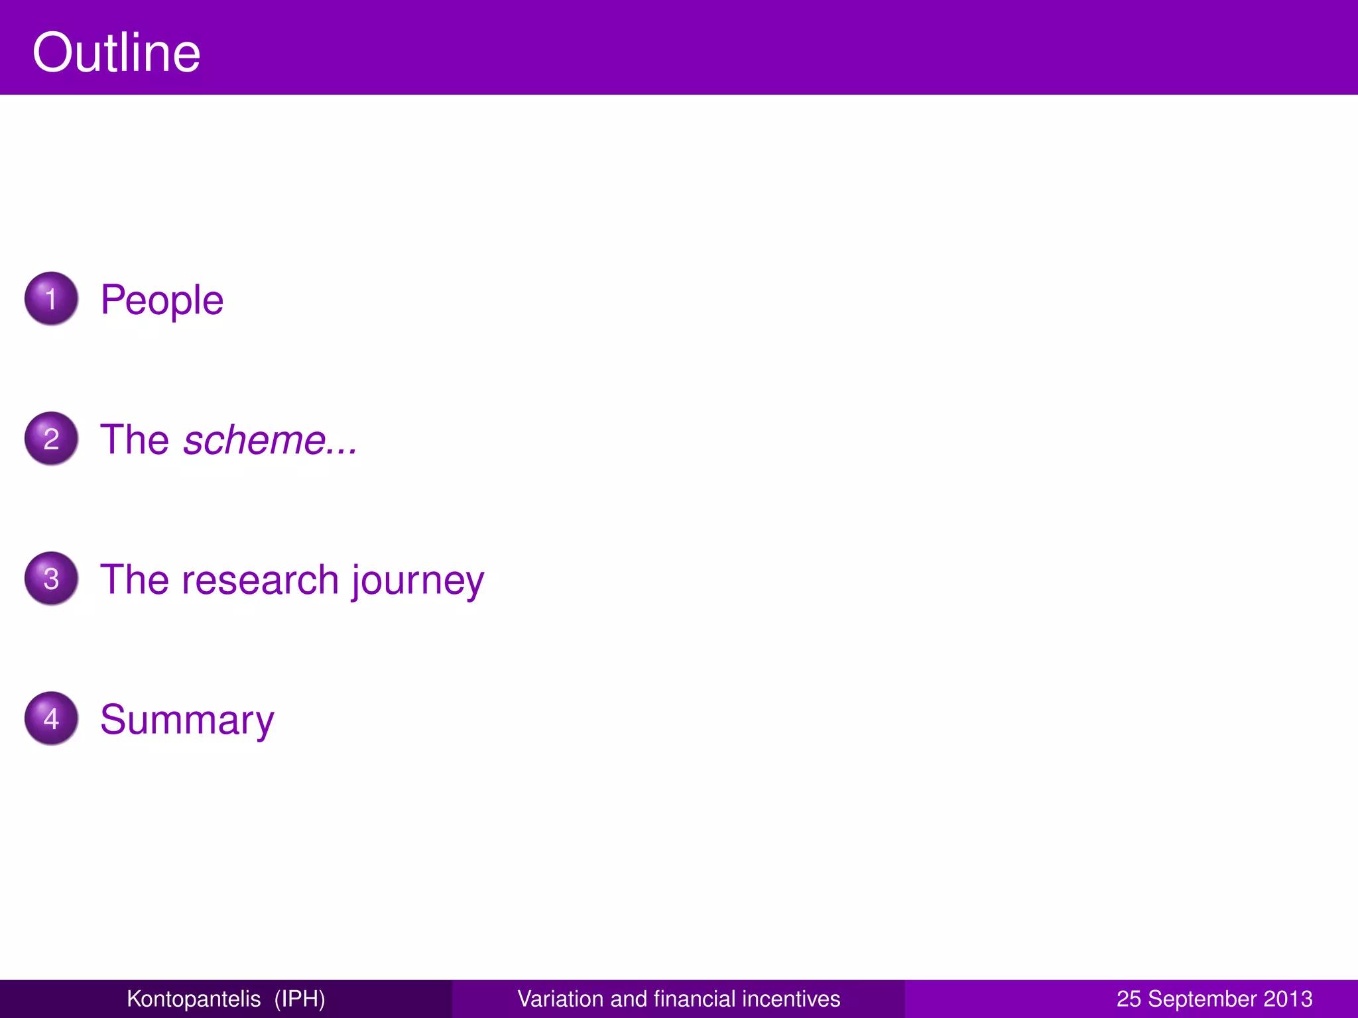Screen dimensions: 1358x1018
Task: Click the Outline slide title
Action: [x=116, y=52]
